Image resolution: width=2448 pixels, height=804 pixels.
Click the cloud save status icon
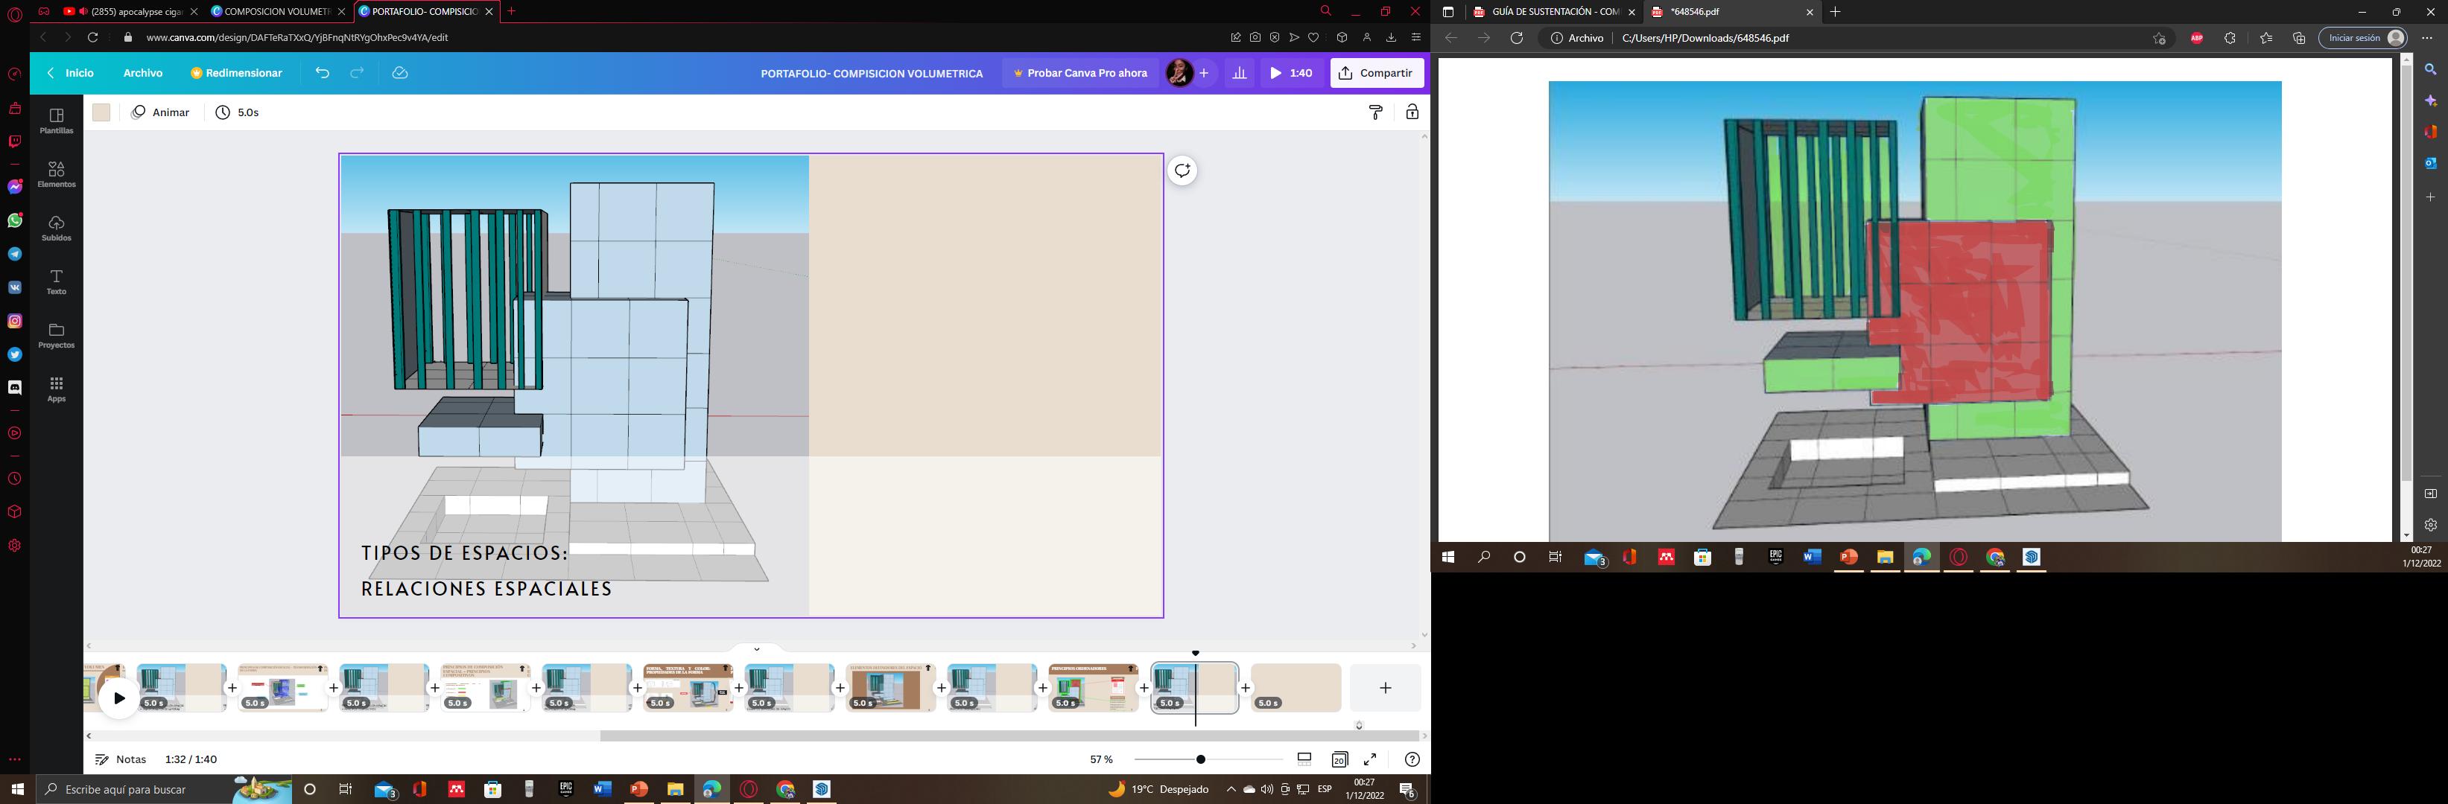[x=400, y=73]
